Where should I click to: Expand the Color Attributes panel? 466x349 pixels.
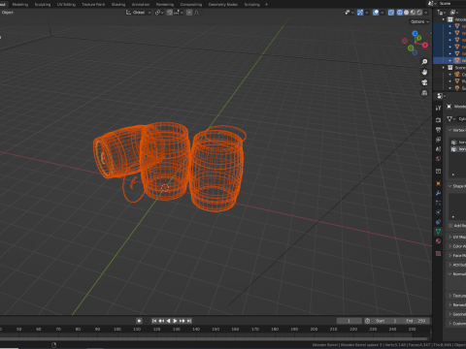coord(449,246)
